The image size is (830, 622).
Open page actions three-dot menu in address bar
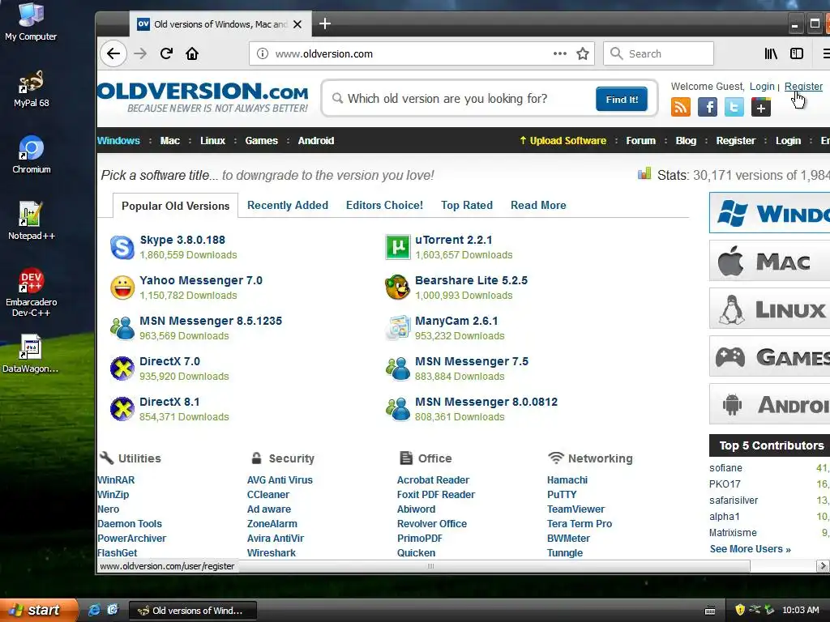(559, 53)
